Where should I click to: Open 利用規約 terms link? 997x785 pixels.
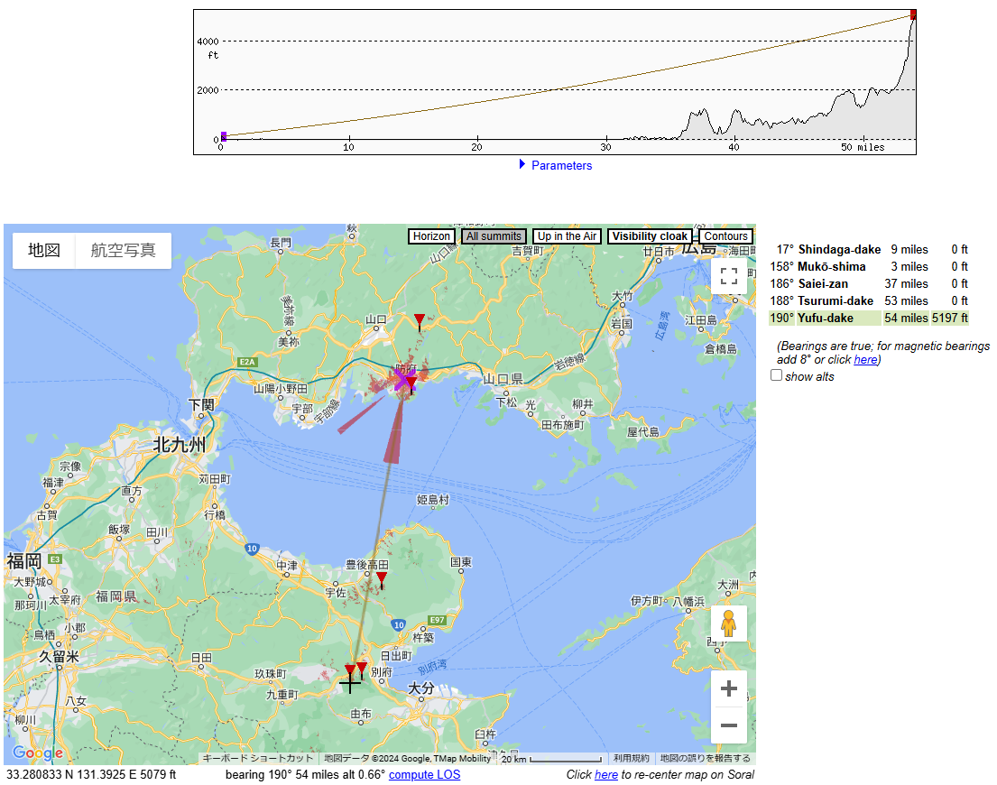[631, 758]
